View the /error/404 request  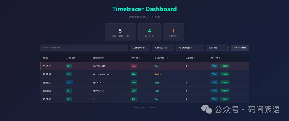(x=214, y=66)
